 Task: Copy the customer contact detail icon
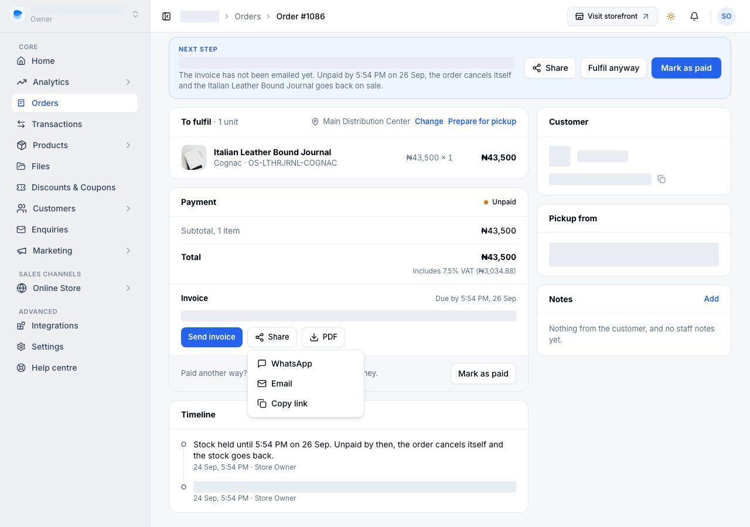point(662,179)
